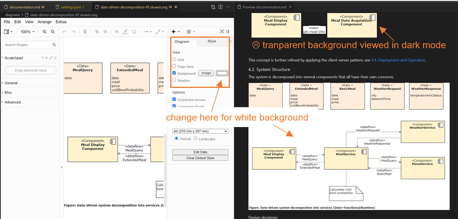Uncheck Connection Arrows option
The image size is (458, 219).
(x=174, y=100)
